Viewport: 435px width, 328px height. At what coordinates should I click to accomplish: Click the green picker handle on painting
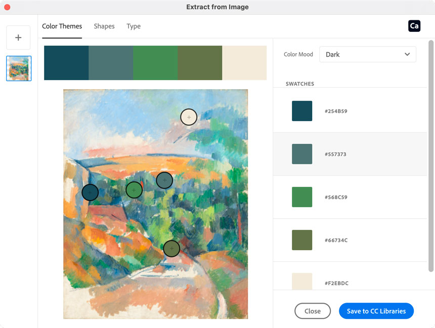click(x=134, y=190)
